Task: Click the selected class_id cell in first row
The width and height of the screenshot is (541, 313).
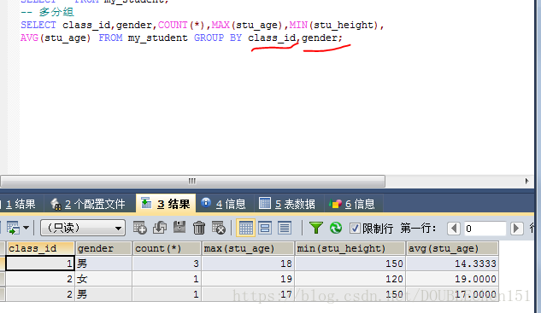Action: coord(40,264)
